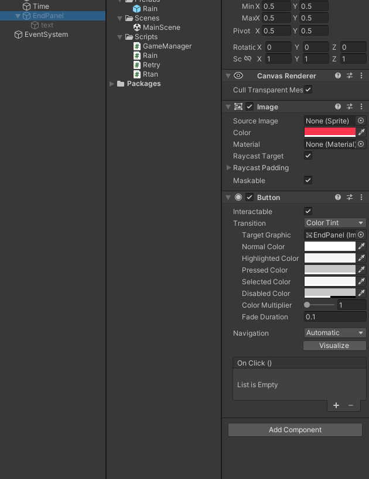The image size is (369, 479).
Task: Click the minus icon under On Click list
Action: 351,405
